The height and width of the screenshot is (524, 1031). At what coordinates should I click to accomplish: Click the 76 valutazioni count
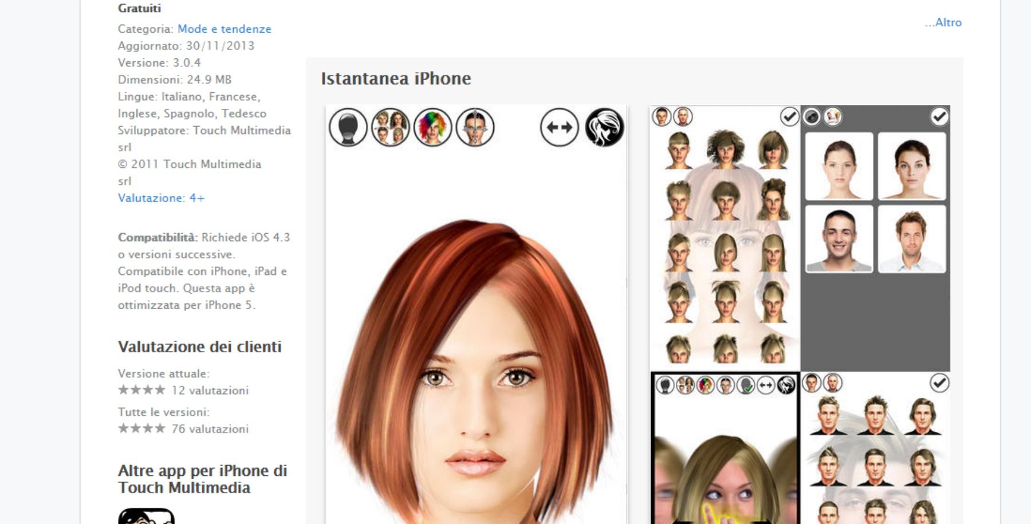coord(210,429)
